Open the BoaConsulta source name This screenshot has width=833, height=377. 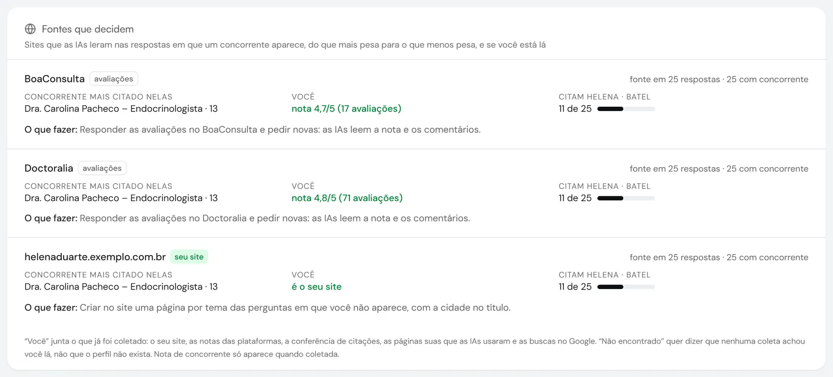(54, 79)
